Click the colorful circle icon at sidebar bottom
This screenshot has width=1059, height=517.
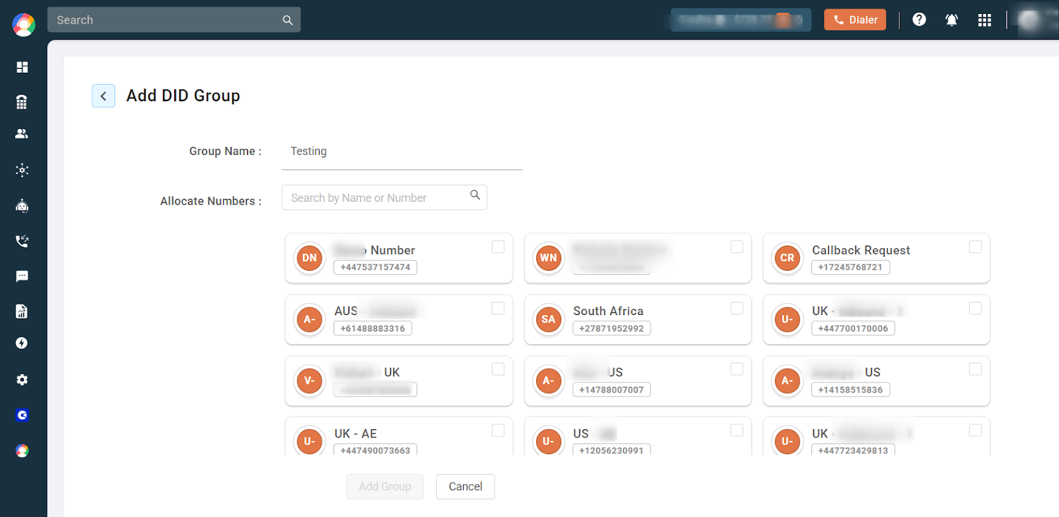click(x=22, y=451)
